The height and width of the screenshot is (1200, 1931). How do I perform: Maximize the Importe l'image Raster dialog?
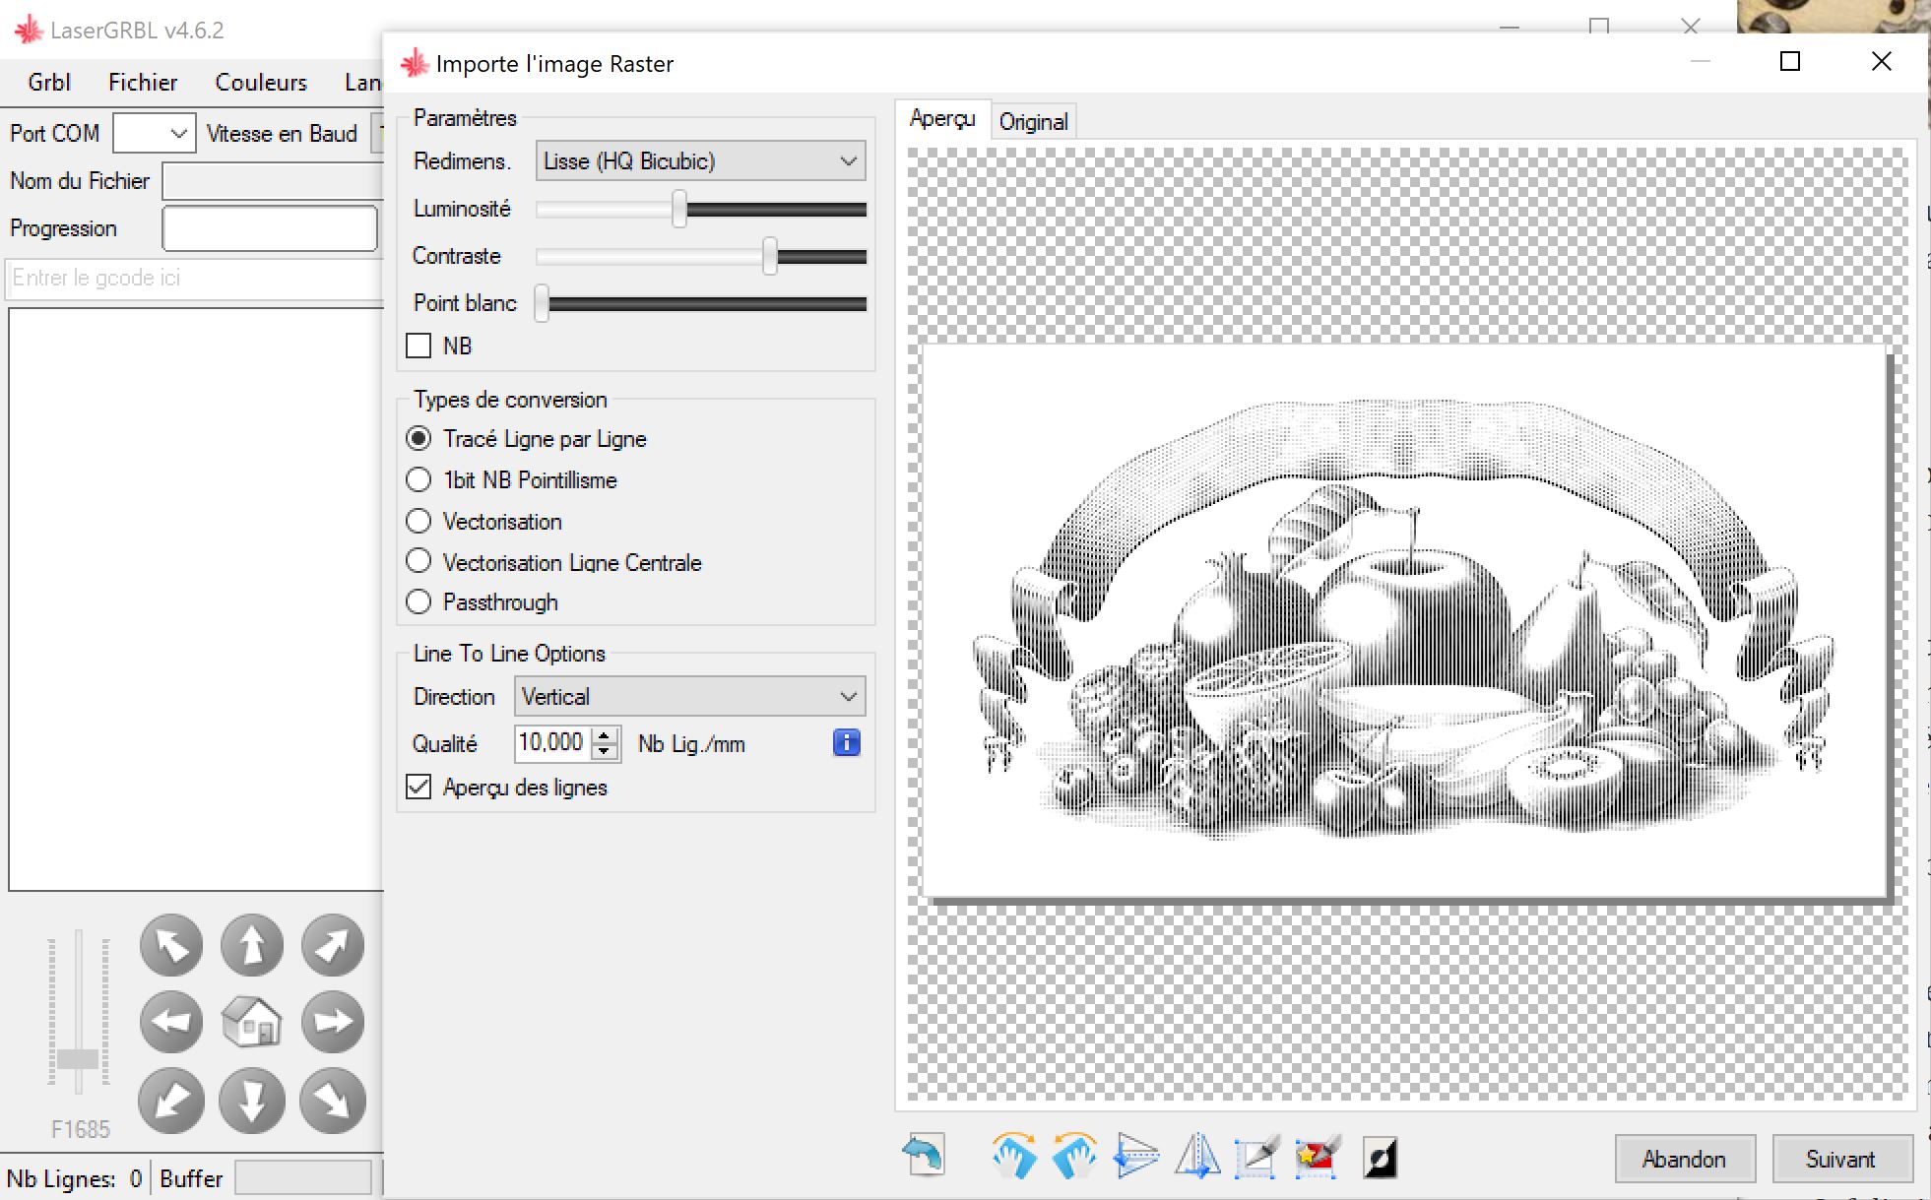tap(1790, 61)
